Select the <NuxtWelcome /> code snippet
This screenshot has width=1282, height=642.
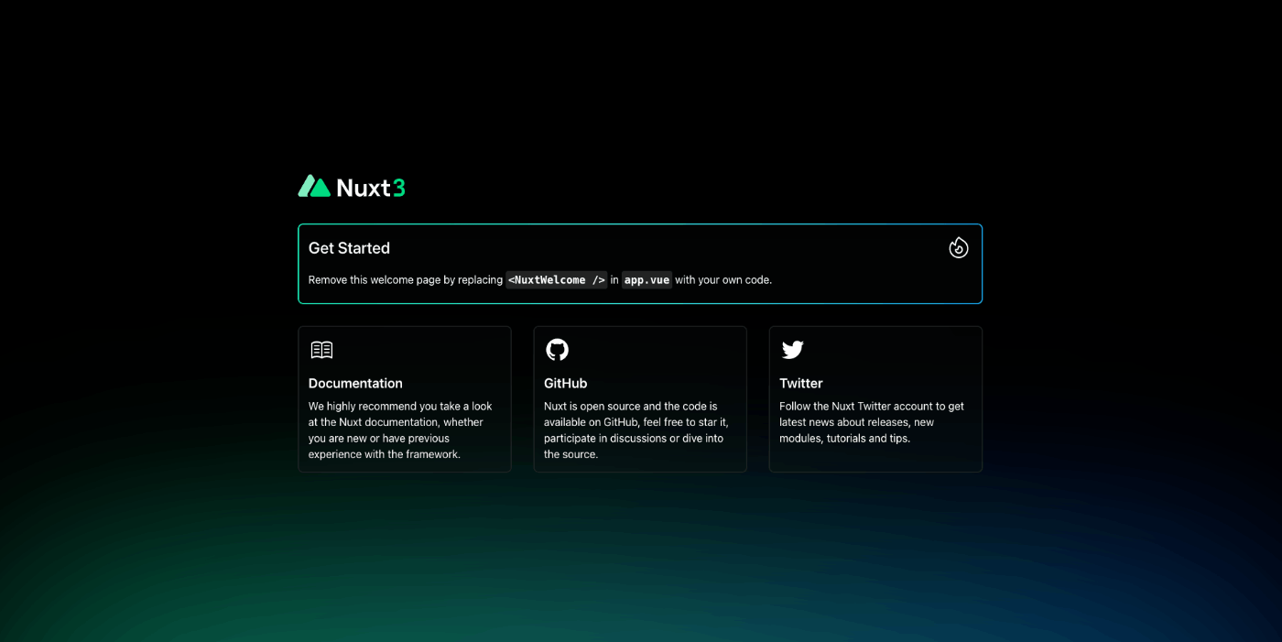click(557, 279)
